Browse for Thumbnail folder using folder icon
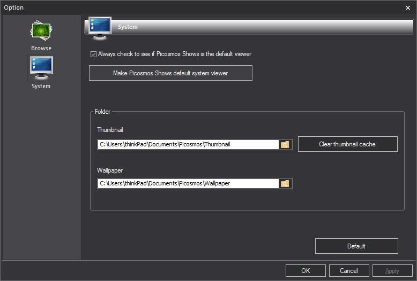Image resolution: width=417 pixels, height=281 pixels. click(286, 144)
